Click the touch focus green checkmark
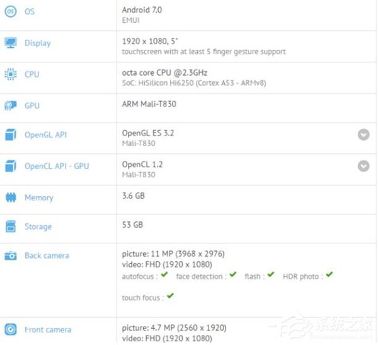This screenshot has width=378, height=345. (x=170, y=296)
